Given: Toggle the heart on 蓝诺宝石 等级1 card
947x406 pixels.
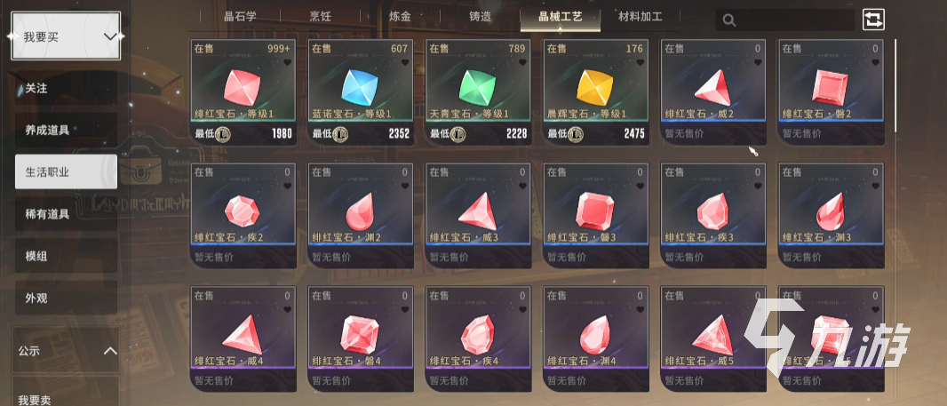Looking at the screenshot, I should [x=405, y=62].
